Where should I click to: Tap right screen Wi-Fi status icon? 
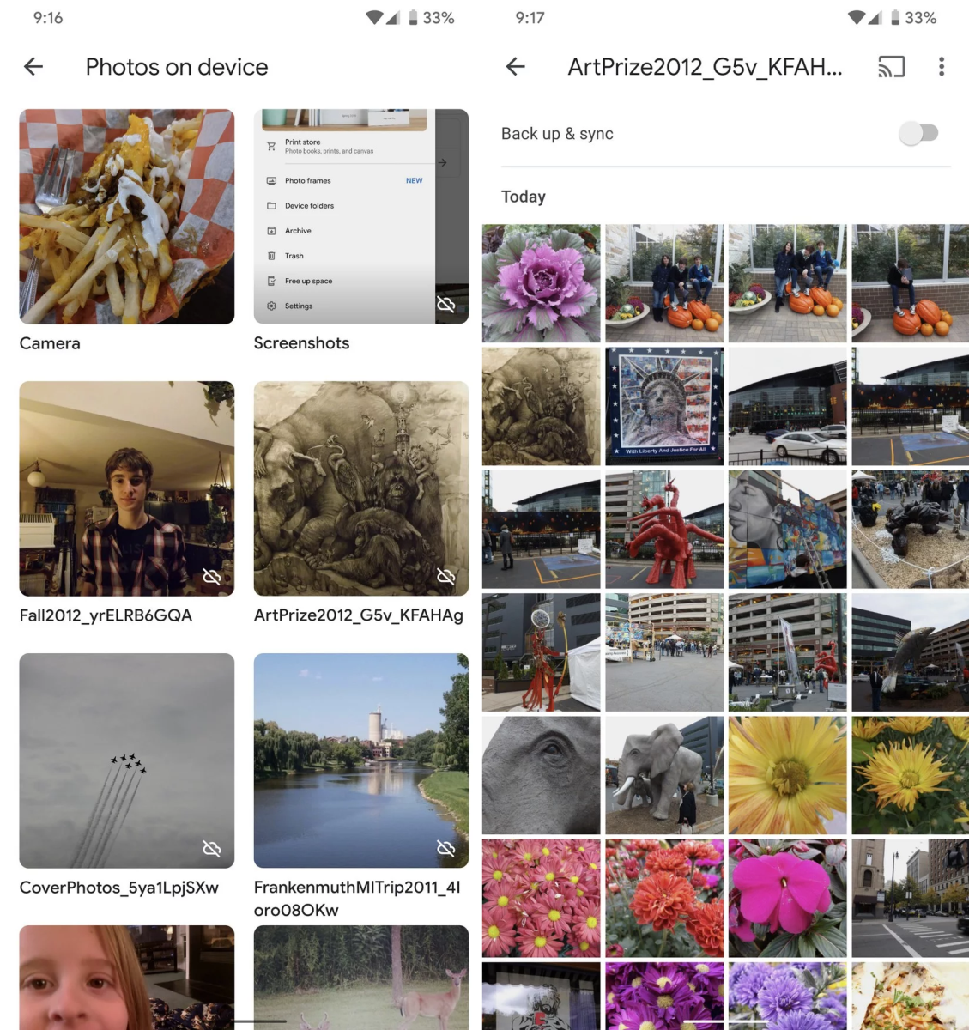(856, 17)
